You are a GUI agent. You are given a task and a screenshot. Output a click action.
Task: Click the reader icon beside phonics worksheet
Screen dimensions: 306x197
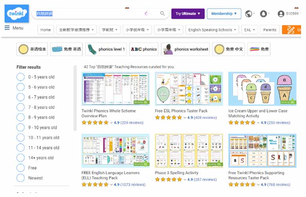tap(168, 49)
